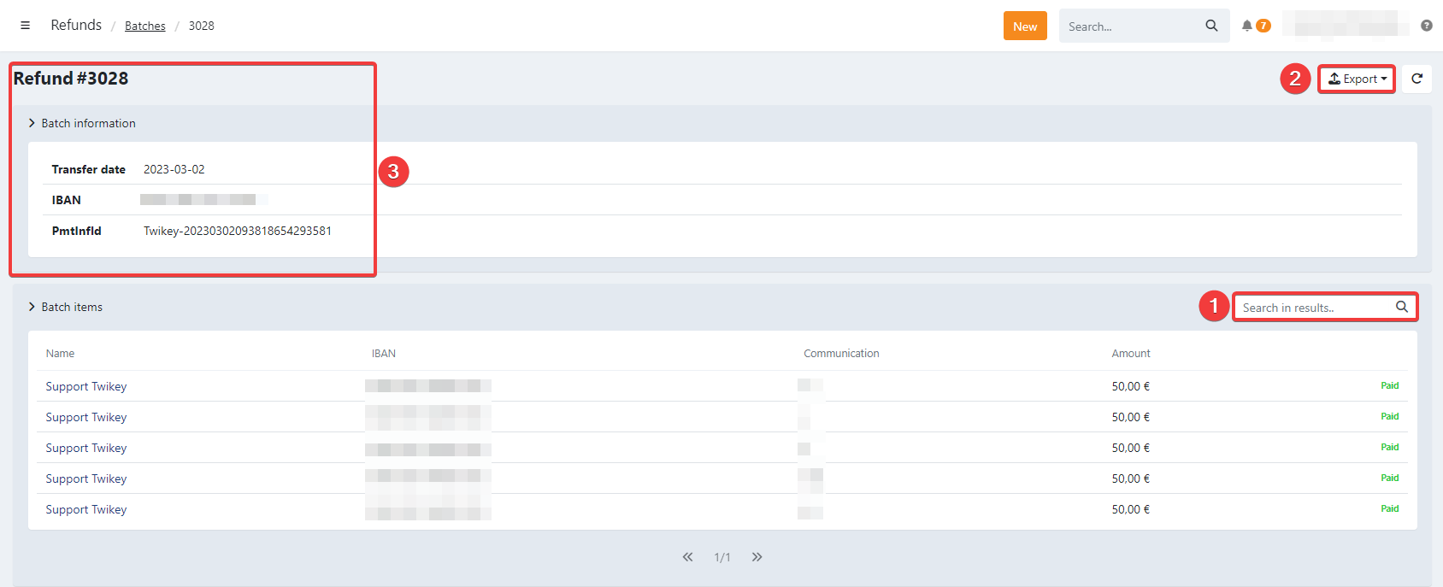Go to previous page of batch items

pos(687,557)
